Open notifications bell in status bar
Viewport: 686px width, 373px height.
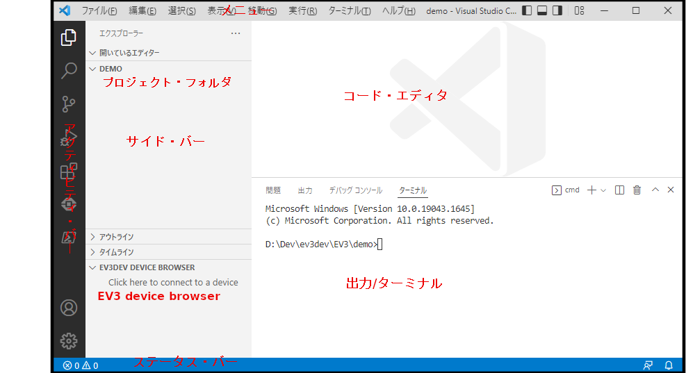click(x=669, y=365)
